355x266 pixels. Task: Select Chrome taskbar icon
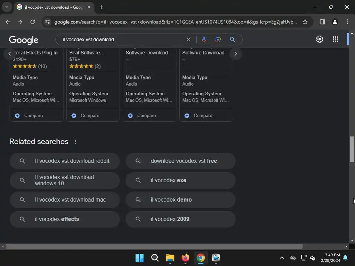click(x=201, y=258)
